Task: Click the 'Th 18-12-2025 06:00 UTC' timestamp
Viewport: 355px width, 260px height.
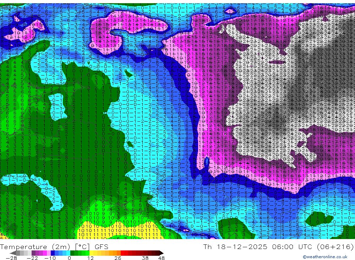Action: pos(257,247)
